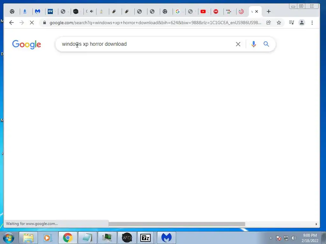View site information via the padlock icon

(x=45, y=23)
